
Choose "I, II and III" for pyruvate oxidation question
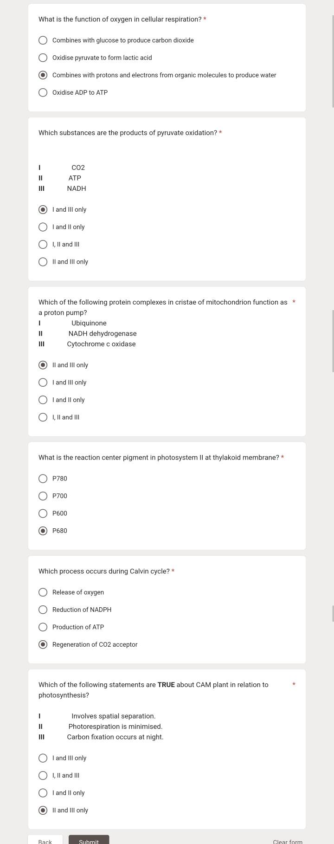coord(43,244)
